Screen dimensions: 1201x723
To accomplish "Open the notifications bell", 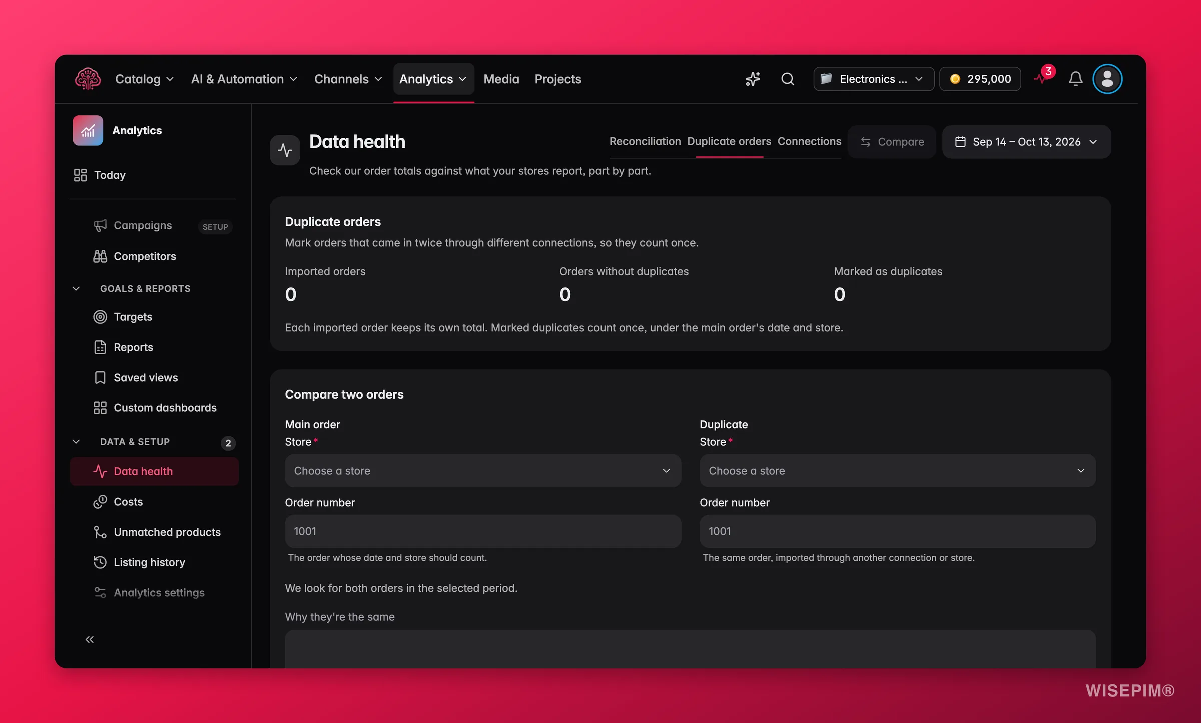I will click(1075, 79).
